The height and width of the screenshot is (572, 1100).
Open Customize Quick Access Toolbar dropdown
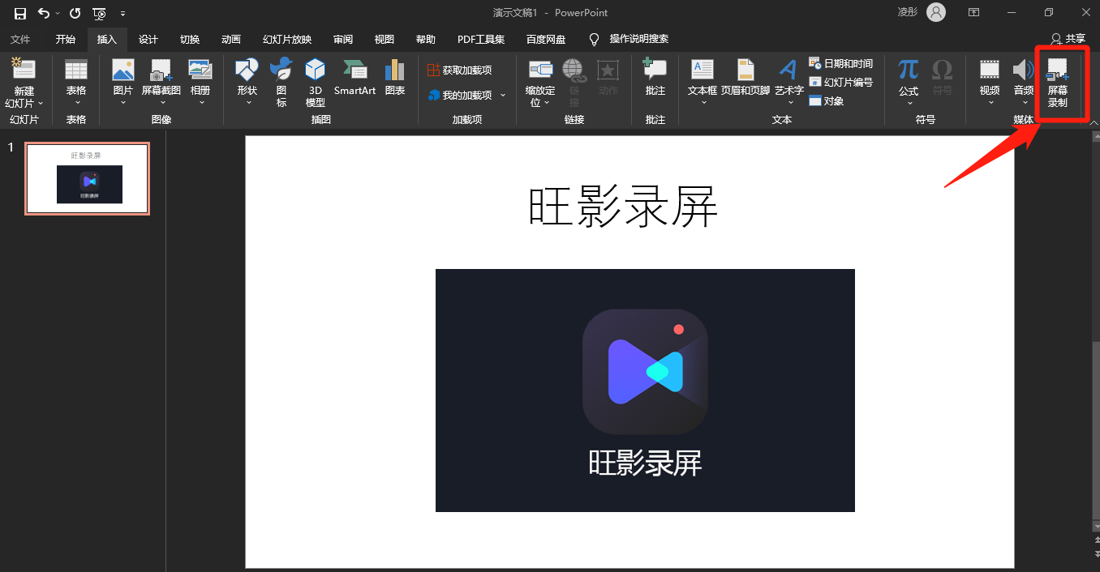(x=122, y=14)
